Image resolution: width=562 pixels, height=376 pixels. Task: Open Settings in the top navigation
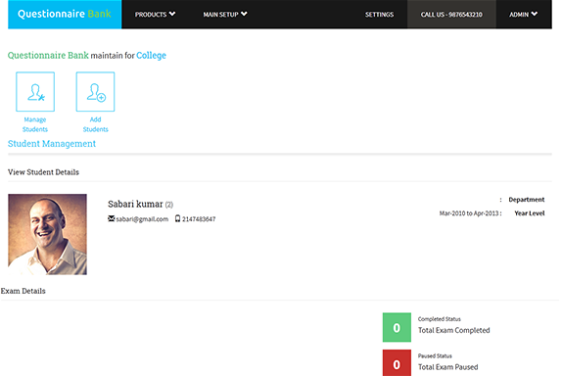click(x=379, y=15)
